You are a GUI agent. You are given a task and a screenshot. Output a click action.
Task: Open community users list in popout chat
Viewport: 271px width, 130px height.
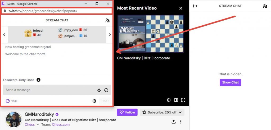coord(107,20)
